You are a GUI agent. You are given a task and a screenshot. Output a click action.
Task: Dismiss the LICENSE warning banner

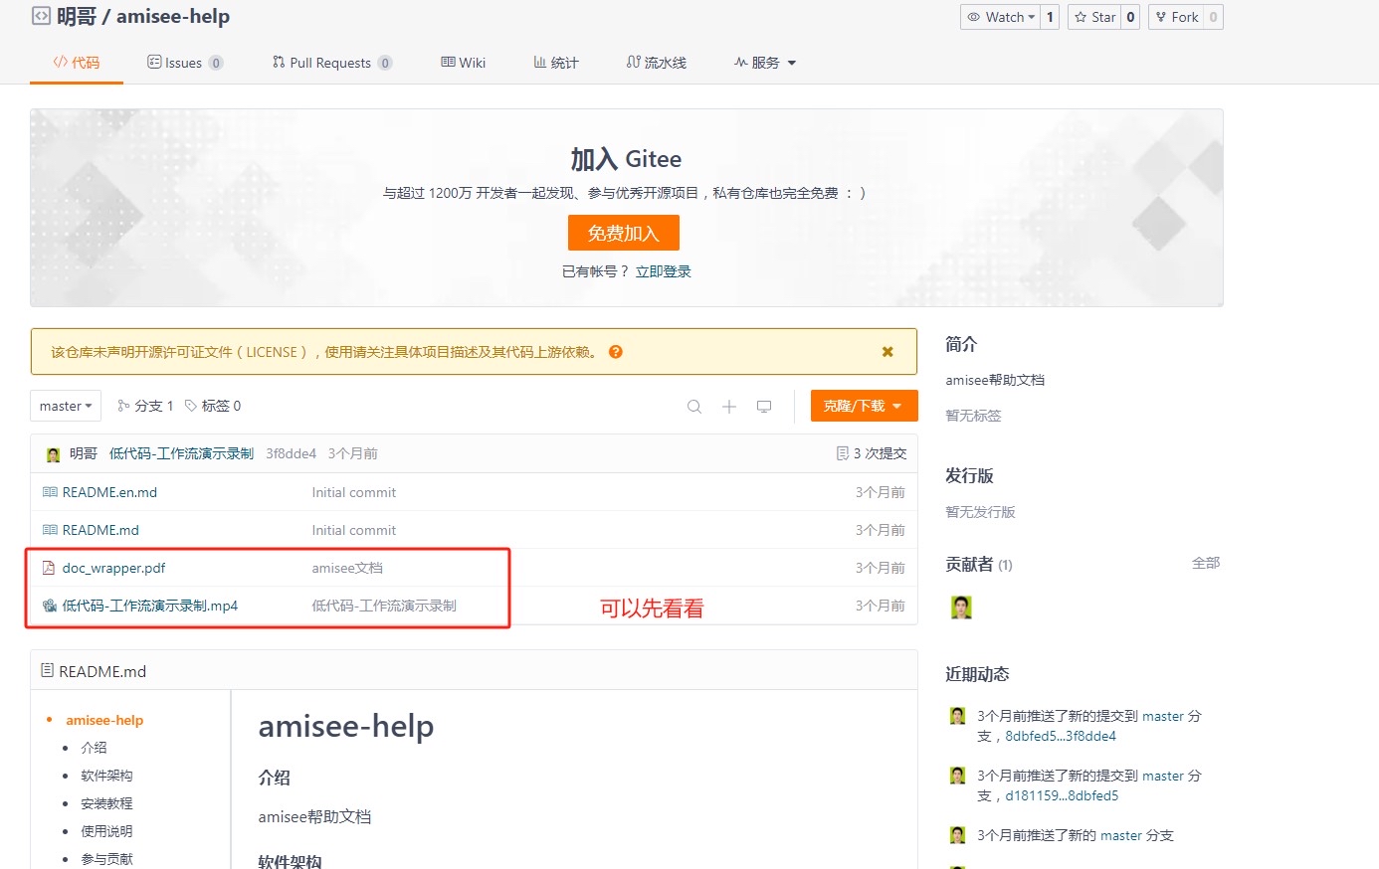point(887,352)
